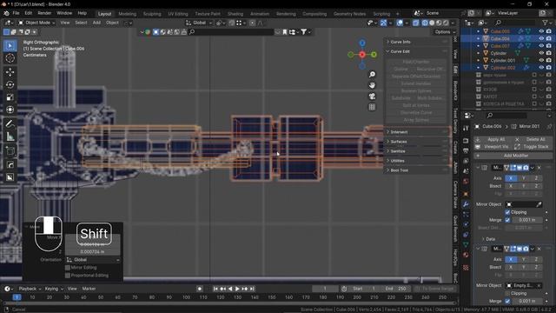Click the blue Z axis gizmo ball
The height and width of the screenshot is (313, 556).
coord(362,43)
